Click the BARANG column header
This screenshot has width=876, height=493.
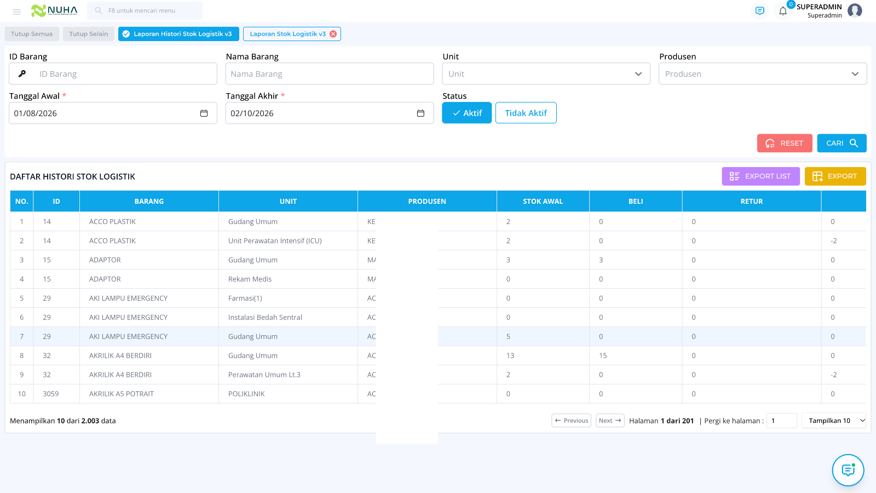coord(149,201)
